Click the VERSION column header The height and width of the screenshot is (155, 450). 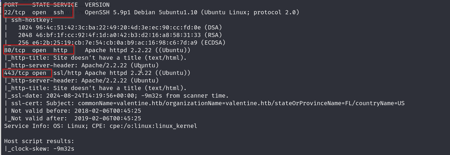point(97,5)
